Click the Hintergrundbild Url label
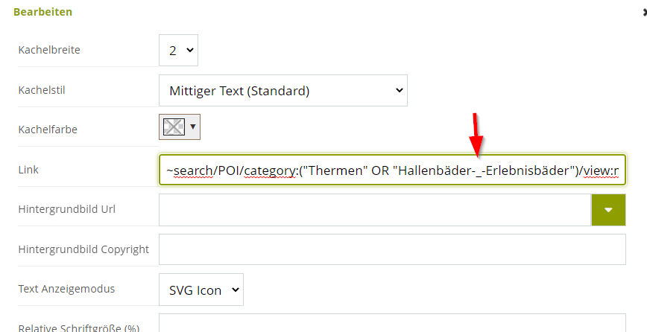The image size is (647, 332). [x=67, y=209]
